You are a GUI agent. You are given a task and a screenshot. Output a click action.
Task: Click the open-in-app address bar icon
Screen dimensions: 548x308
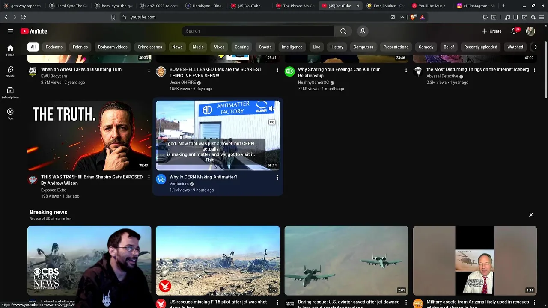click(x=393, y=17)
